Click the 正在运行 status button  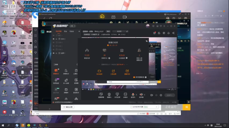[172, 107]
